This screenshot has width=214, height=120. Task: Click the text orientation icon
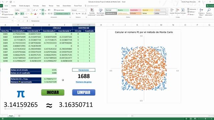coord(49,10)
